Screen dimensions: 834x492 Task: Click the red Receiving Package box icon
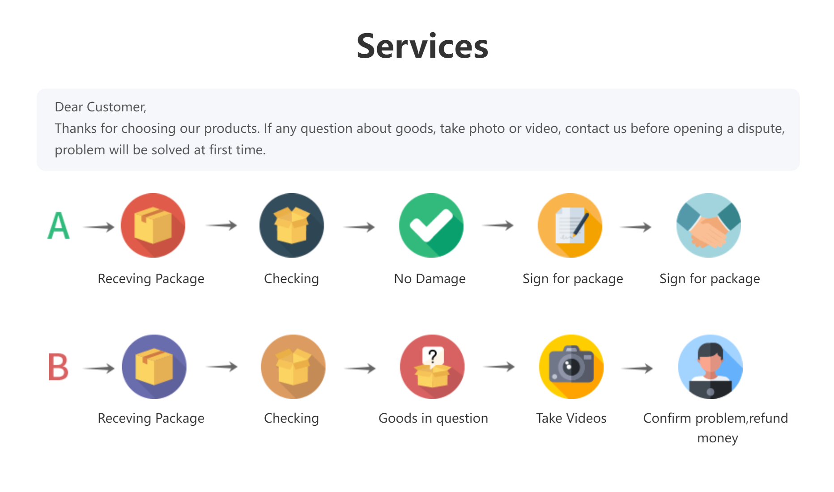click(x=153, y=225)
